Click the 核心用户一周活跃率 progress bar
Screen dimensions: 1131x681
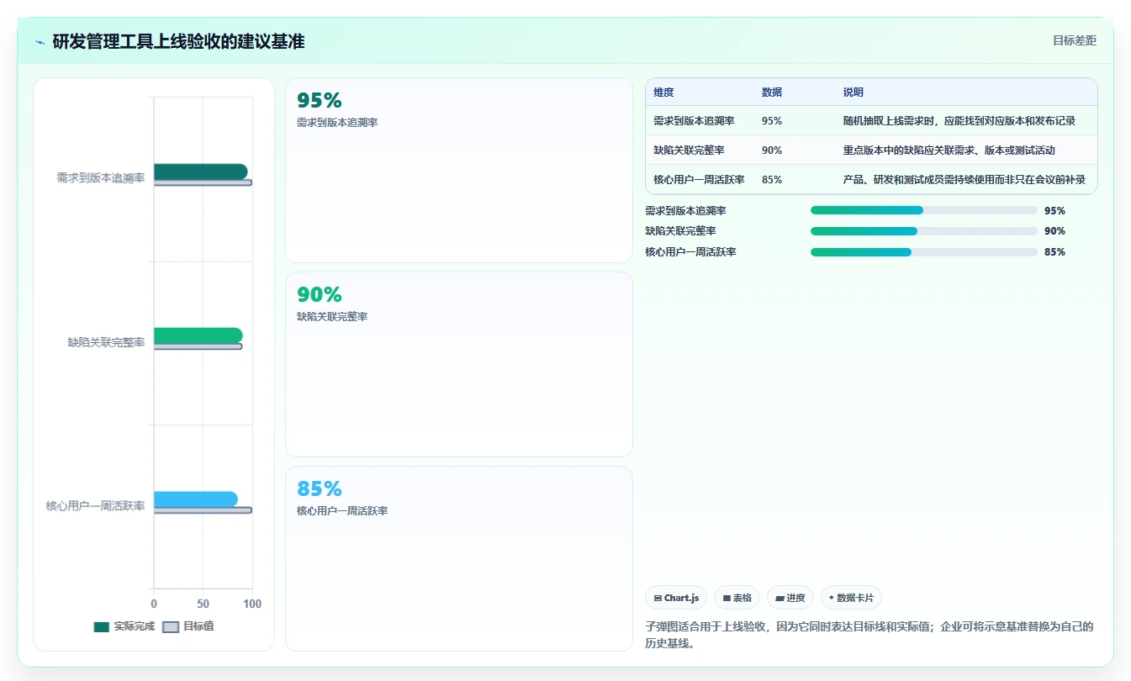(x=923, y=252)
